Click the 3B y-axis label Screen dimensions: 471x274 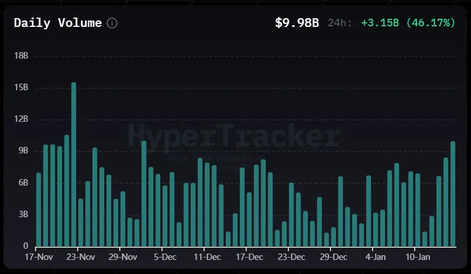click(x=23, y=214)
